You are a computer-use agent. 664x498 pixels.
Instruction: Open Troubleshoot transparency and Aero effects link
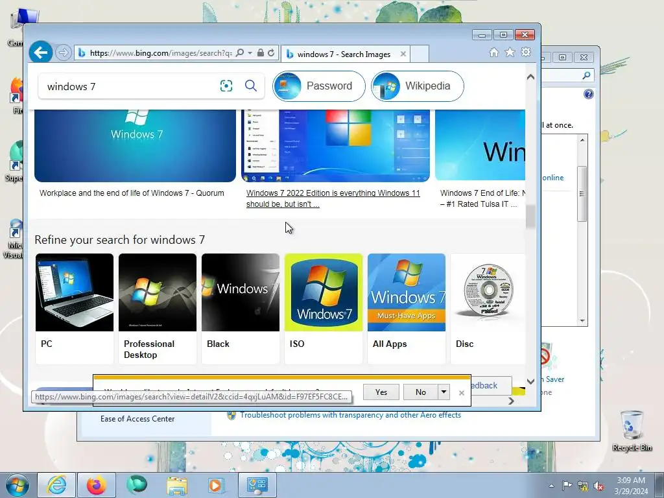pos(351,415)
